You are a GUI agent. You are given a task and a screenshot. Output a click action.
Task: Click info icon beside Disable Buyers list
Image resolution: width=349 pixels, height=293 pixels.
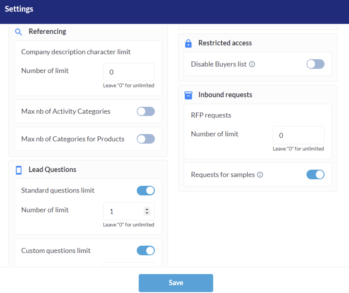[252, 64]
